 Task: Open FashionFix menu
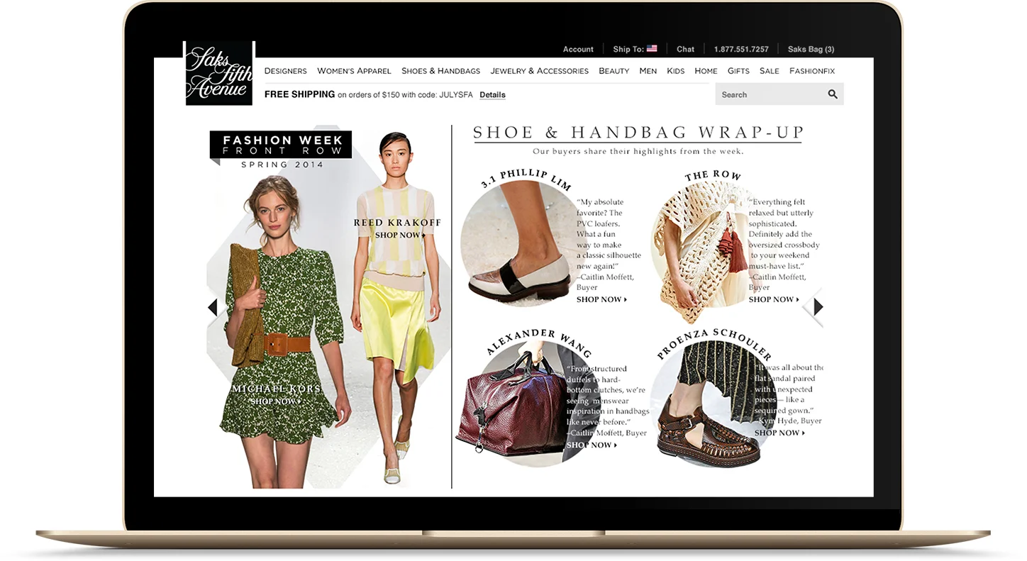(812, 71)
